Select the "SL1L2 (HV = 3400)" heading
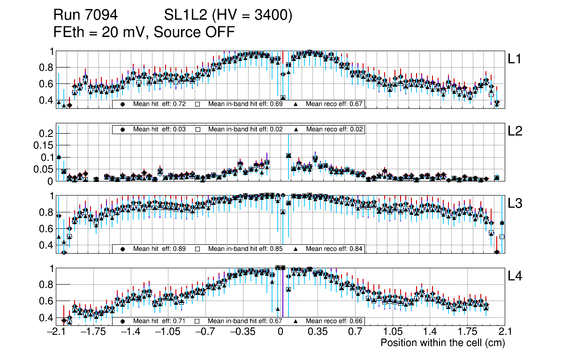The width and height of the screenshot is (561, 362). click(x=228, y=16)
